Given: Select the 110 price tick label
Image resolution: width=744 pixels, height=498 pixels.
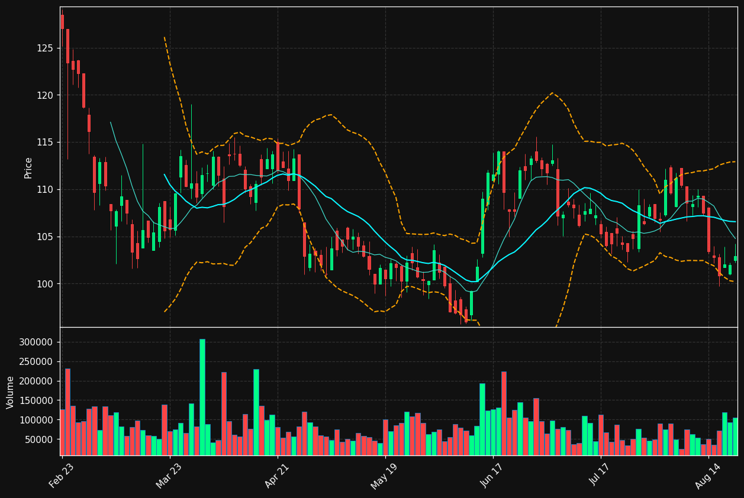Looking at the screenshot, I should pos(46,190).
